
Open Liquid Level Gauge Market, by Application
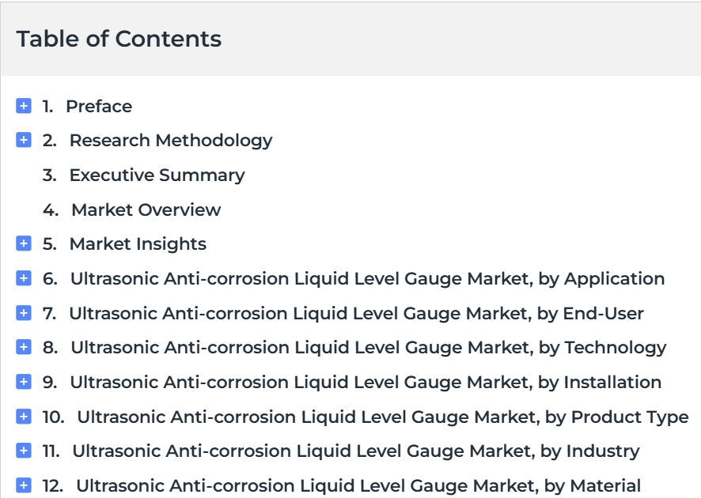pyautogui.click(x=367, y=279)
